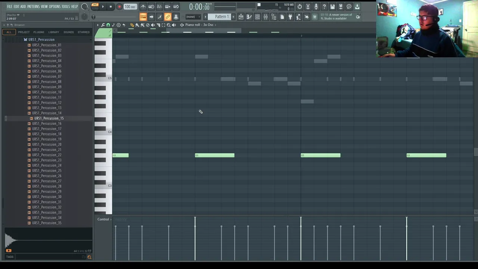Select the STARRED browser tab

(84, 32)
